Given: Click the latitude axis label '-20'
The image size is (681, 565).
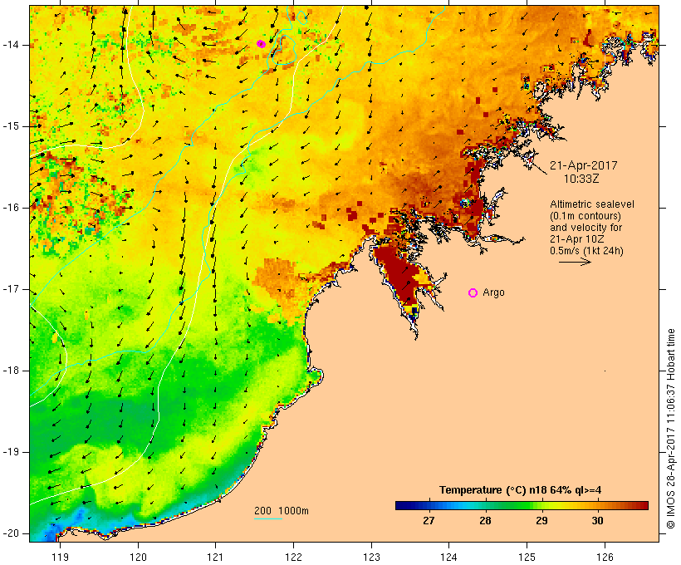Looking at the screenshot, I should (x=10, y=533).
